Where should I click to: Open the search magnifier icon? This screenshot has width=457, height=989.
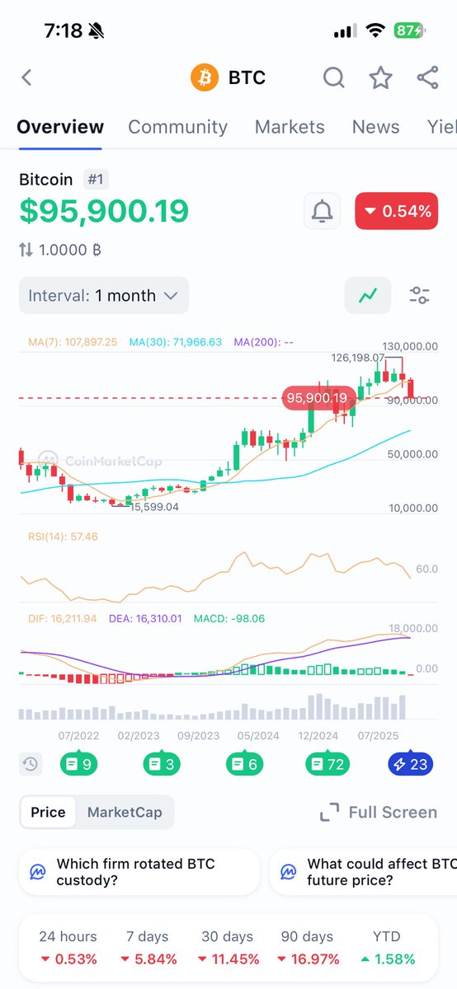(333, 78)
